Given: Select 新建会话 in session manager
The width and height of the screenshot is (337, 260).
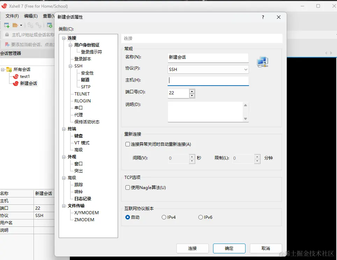Looking at the screenshot, I should pos(28,84).
